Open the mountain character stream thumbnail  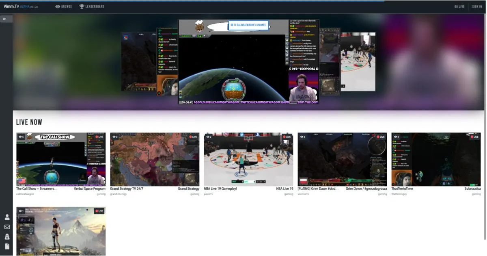click(x=61, y=231)
